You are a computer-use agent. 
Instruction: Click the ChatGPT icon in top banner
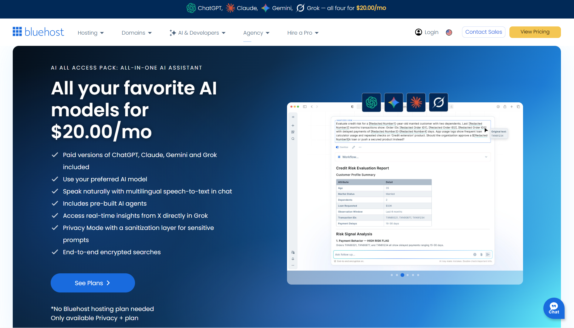[x=191, y=8]
